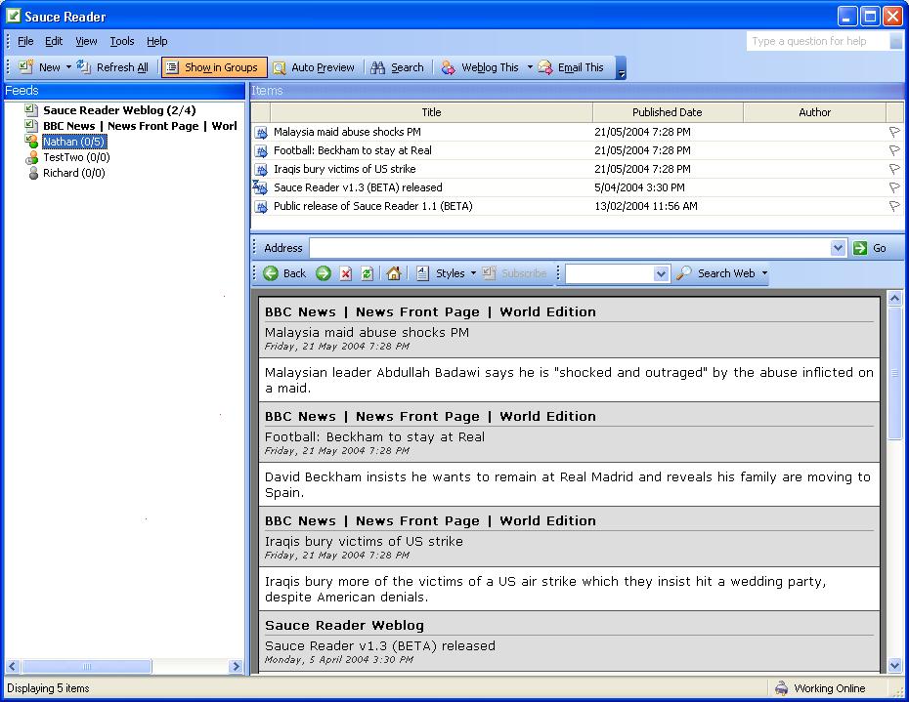909x702 pixels.
Task: Select 'Iraqis bury victims of US strike' item
Action: click(x=577, y=169)
